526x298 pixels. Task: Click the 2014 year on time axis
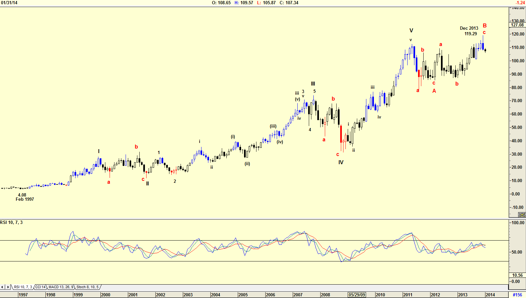tap(490, 295)
